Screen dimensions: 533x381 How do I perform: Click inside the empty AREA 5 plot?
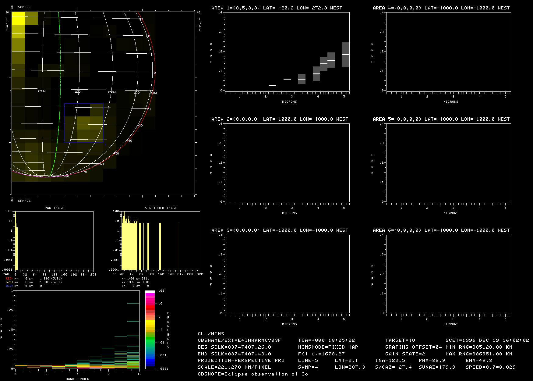click(448, 162)
